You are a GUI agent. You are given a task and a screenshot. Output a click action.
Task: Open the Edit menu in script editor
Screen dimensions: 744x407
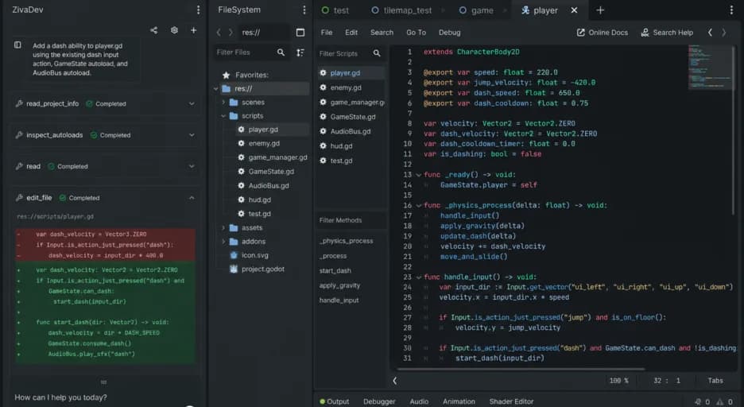[351, 33]
